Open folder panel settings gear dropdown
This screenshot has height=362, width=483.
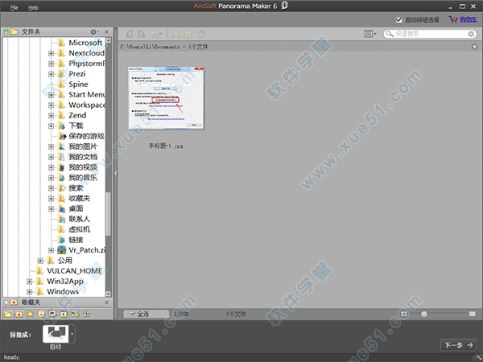point(94,31)
